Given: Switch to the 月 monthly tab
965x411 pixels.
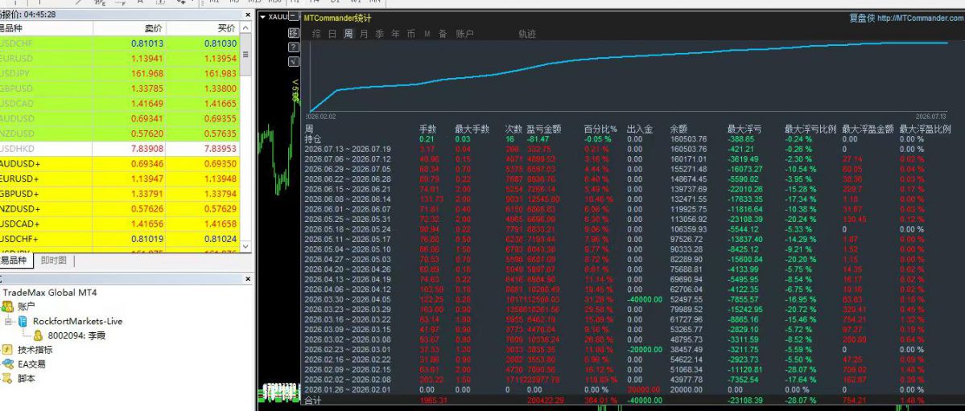Looking at the screenshot, I should click(364, 34).
